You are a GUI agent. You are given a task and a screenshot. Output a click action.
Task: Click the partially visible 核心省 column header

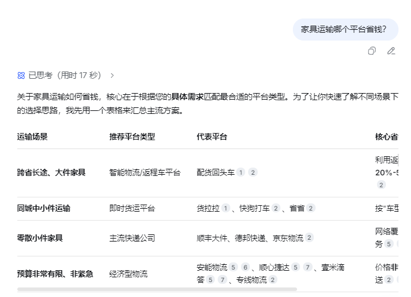[387, 137]
